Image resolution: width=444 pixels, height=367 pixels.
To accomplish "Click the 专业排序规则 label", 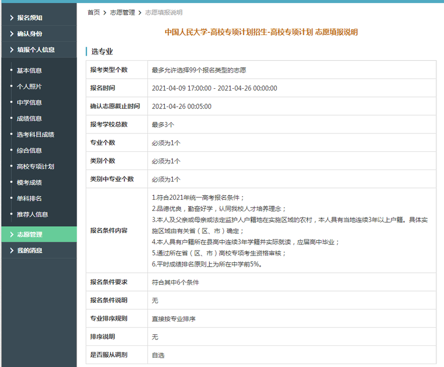I will (x=109, y=318).
